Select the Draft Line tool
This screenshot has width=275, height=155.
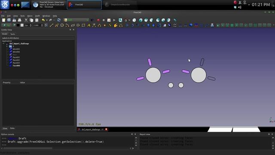(x=52, y=25)
